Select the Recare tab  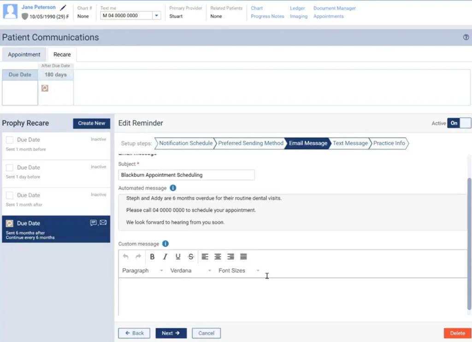pos(62,54)
